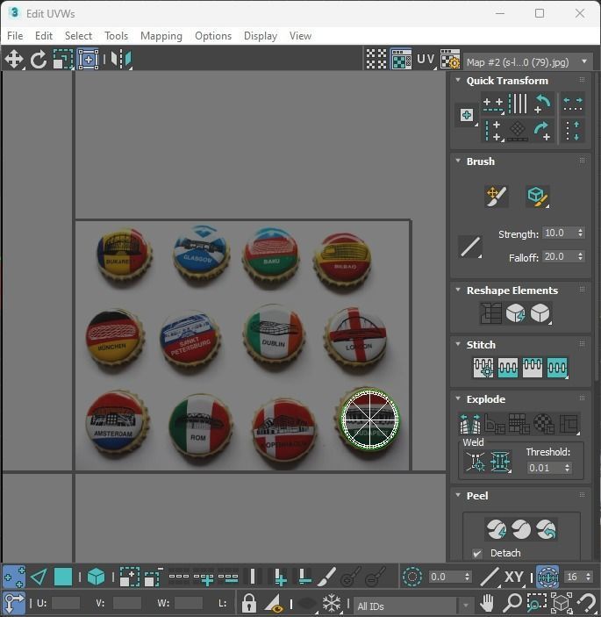Click Relax Until Flat icon

pyautogui.click(x=515, y=313)
